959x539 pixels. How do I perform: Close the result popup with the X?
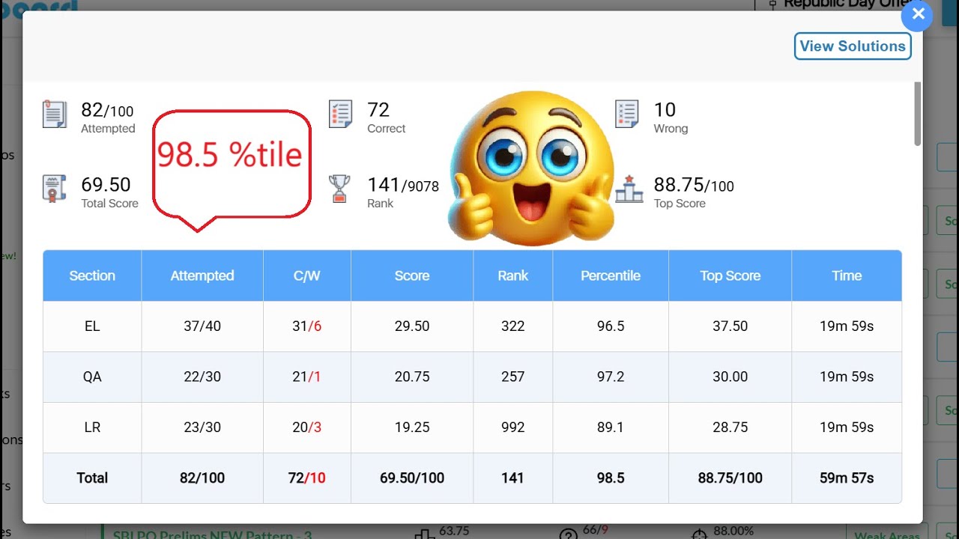click(917, 15)
